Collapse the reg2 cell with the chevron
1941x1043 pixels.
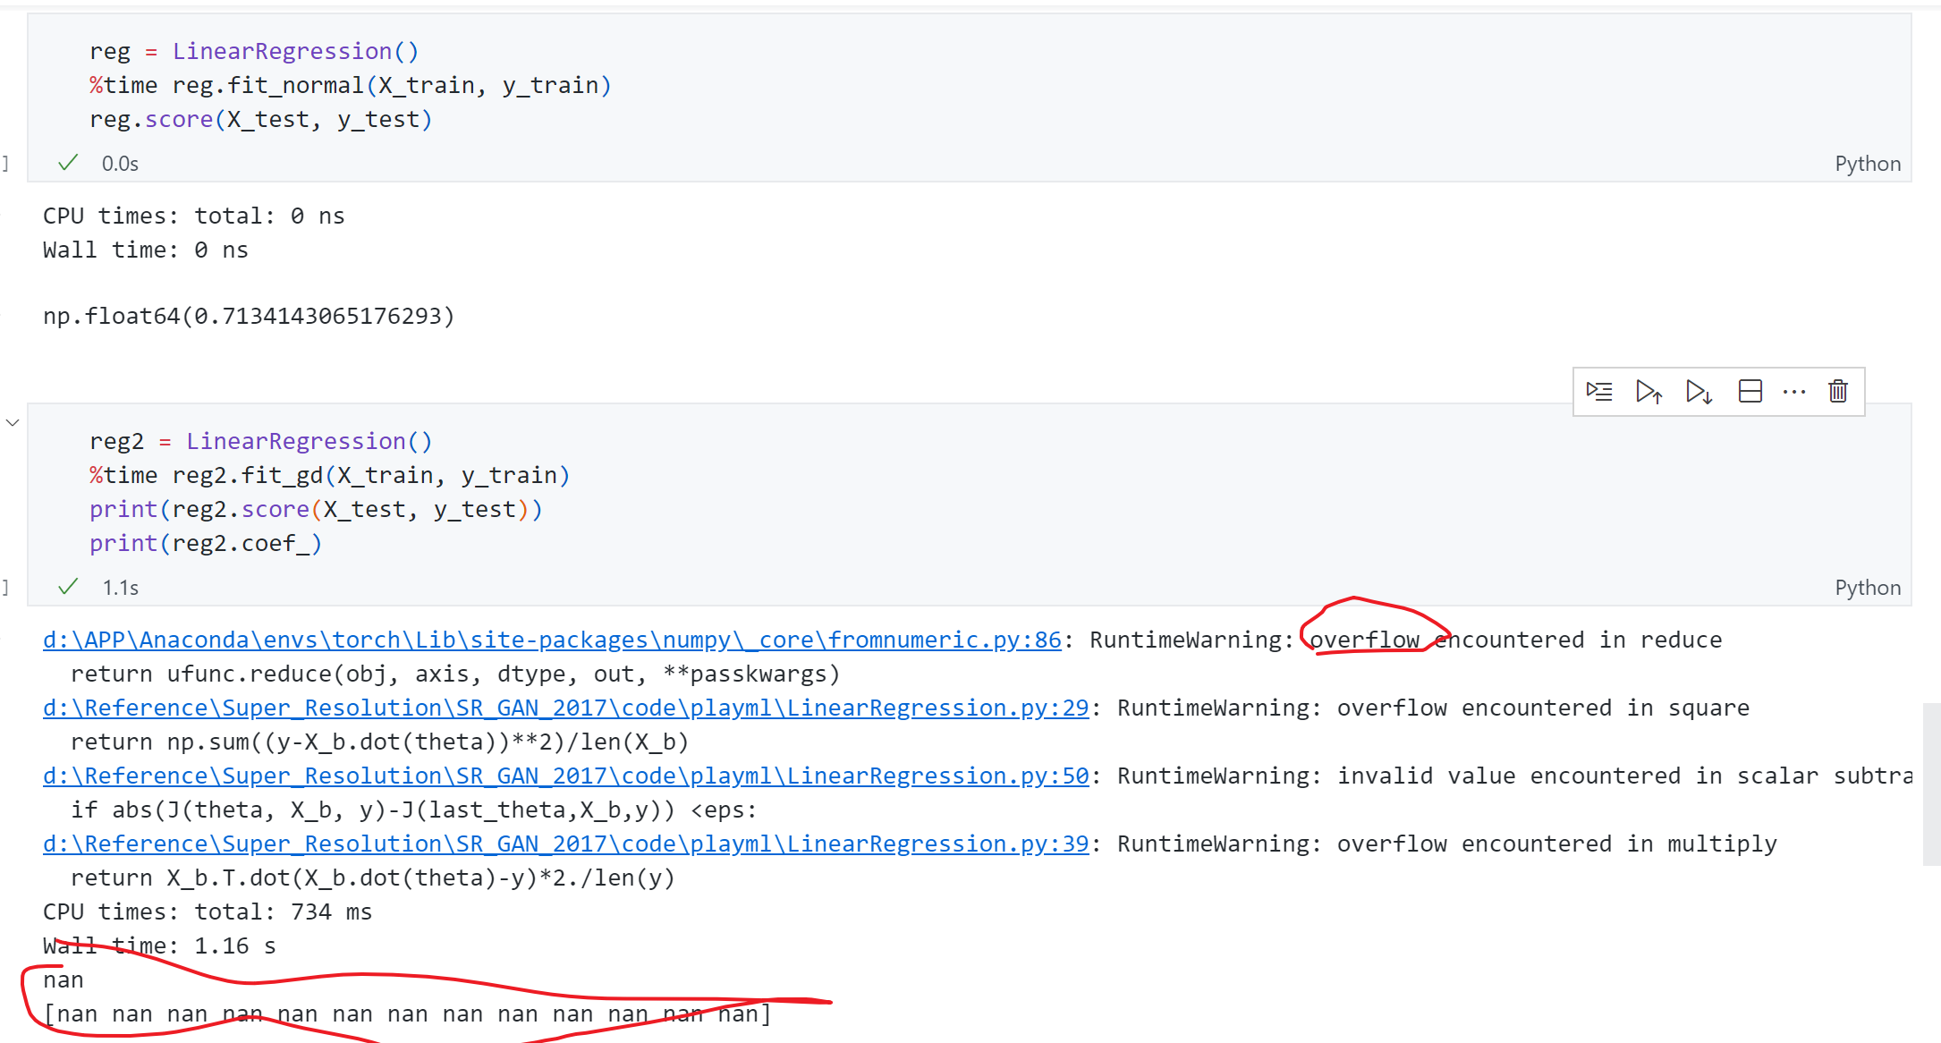[13, 422]
